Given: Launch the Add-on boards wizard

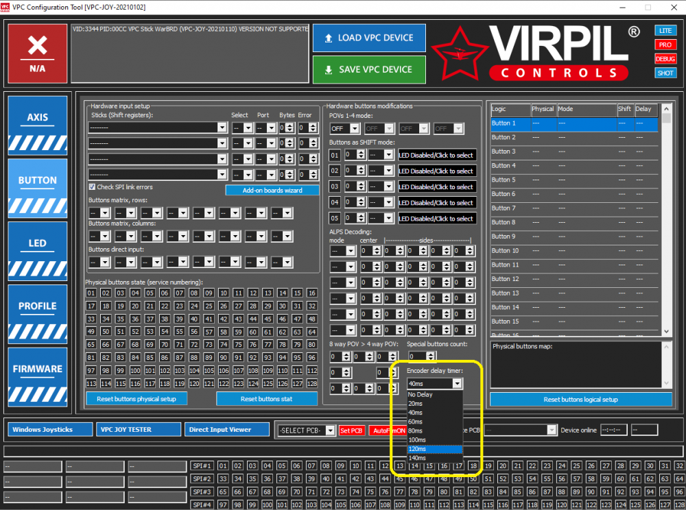Looking at the screenshot, I should [x=272, y=190].
